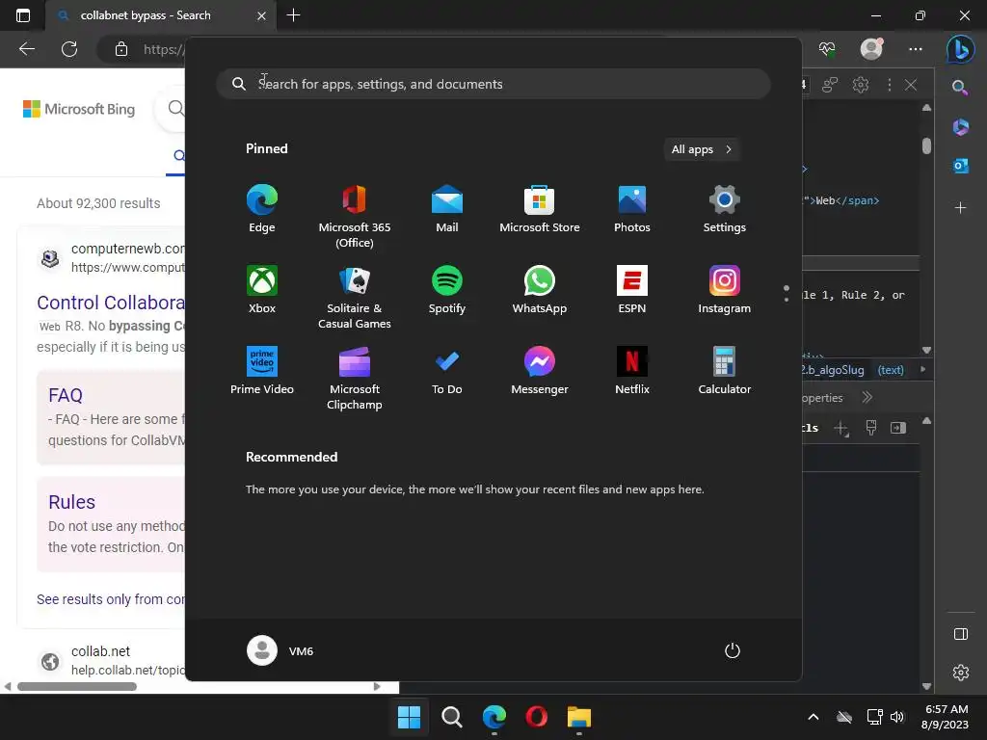Show more DevTools style tabs
This screenshot has width=987, height=740.
(867, 398)
